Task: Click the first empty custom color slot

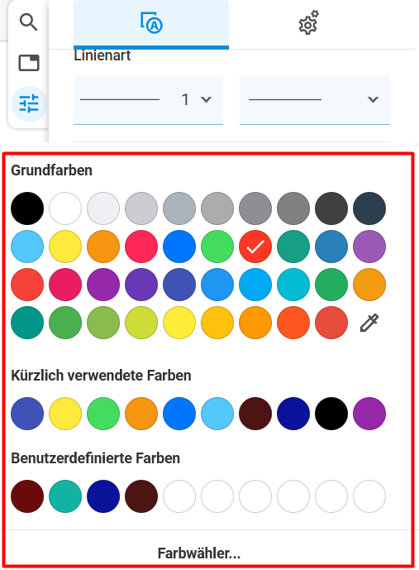Action: pyautogui.click(x=179, y=496)
